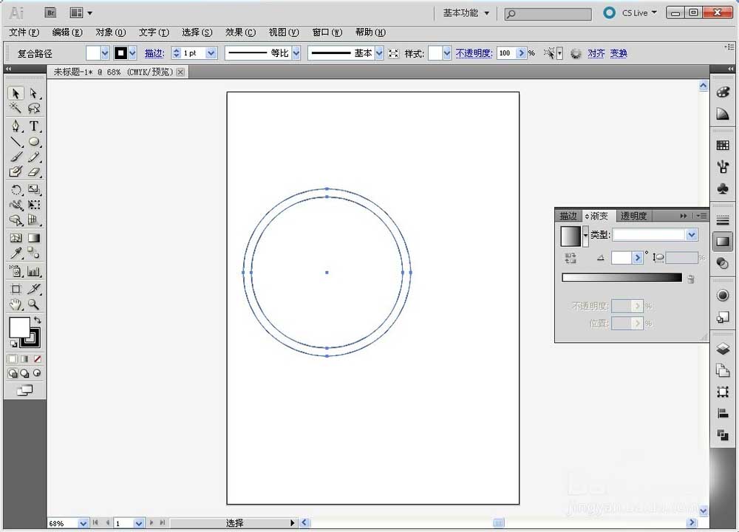Open the 基本功能 workspace switcher
This screenshot has height=532, width=739.
(x=466, y=13)
